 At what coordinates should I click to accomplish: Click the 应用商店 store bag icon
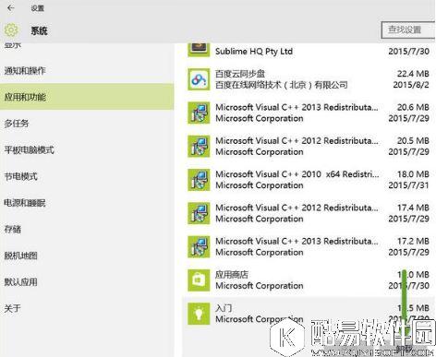[x=199, y=280]
